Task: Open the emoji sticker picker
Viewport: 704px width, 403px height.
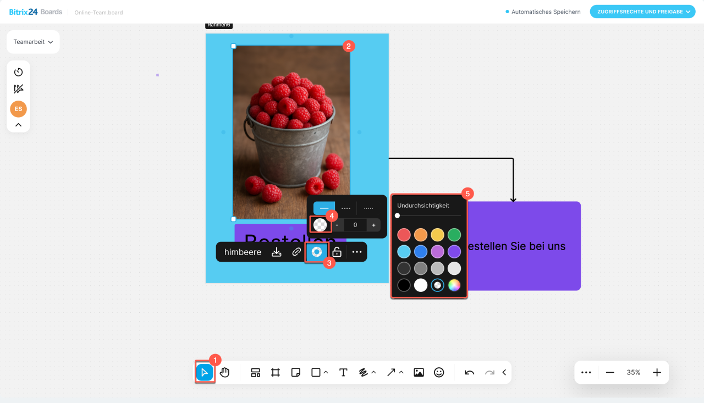Action: coord(439,372)
